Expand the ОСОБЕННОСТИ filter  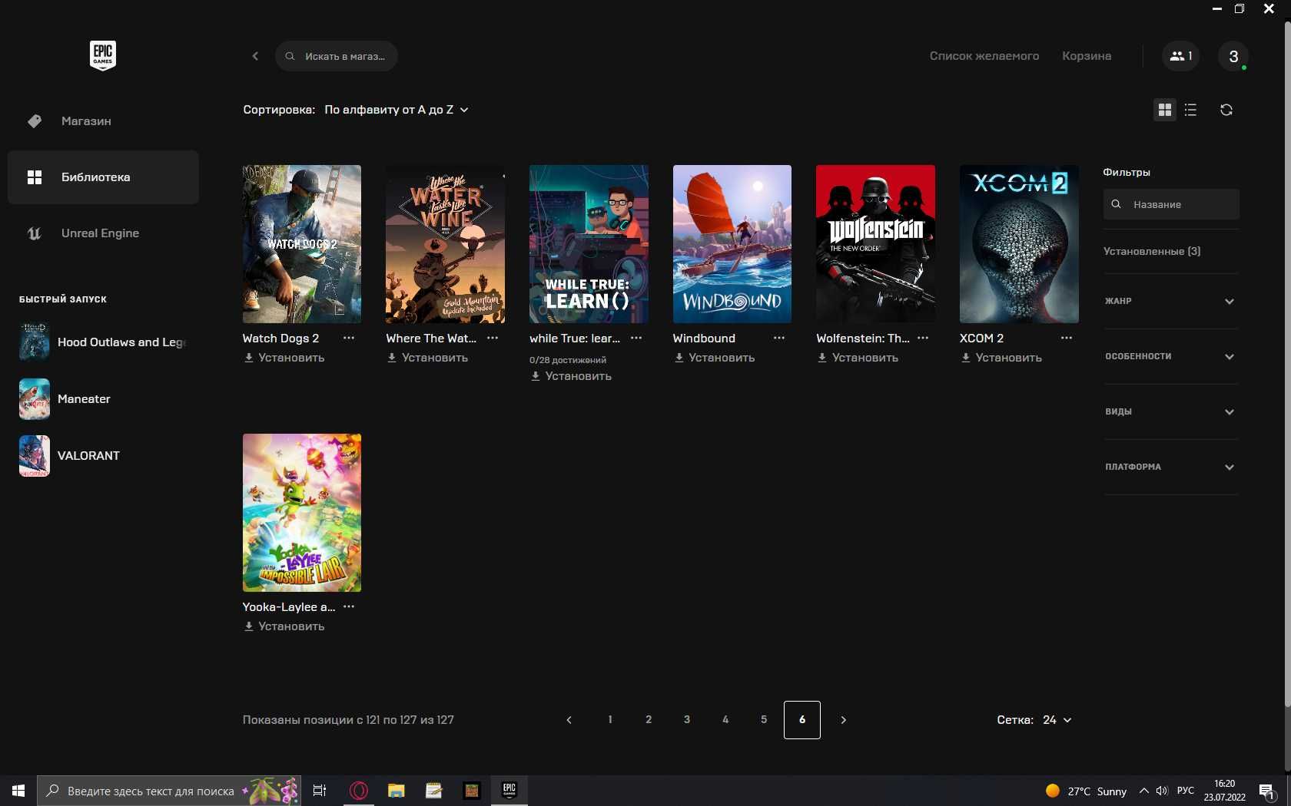[x=1170, y=356]
